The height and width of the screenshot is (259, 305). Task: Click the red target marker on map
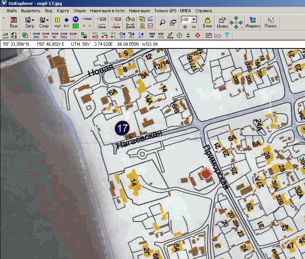pyautogui.click(x=206, y=174)
